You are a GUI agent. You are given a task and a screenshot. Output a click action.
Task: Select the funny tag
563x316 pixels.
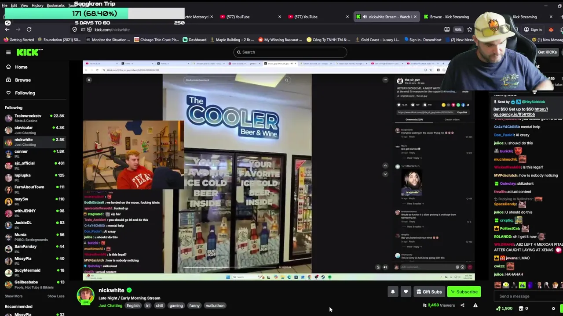194,306
